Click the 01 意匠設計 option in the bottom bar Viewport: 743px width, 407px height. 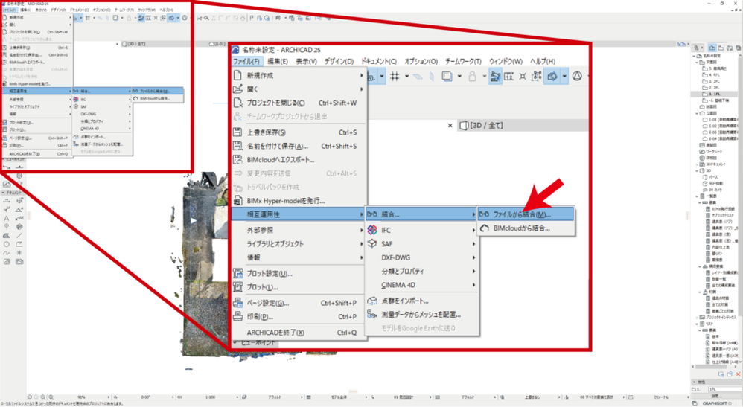coord(402,397)
